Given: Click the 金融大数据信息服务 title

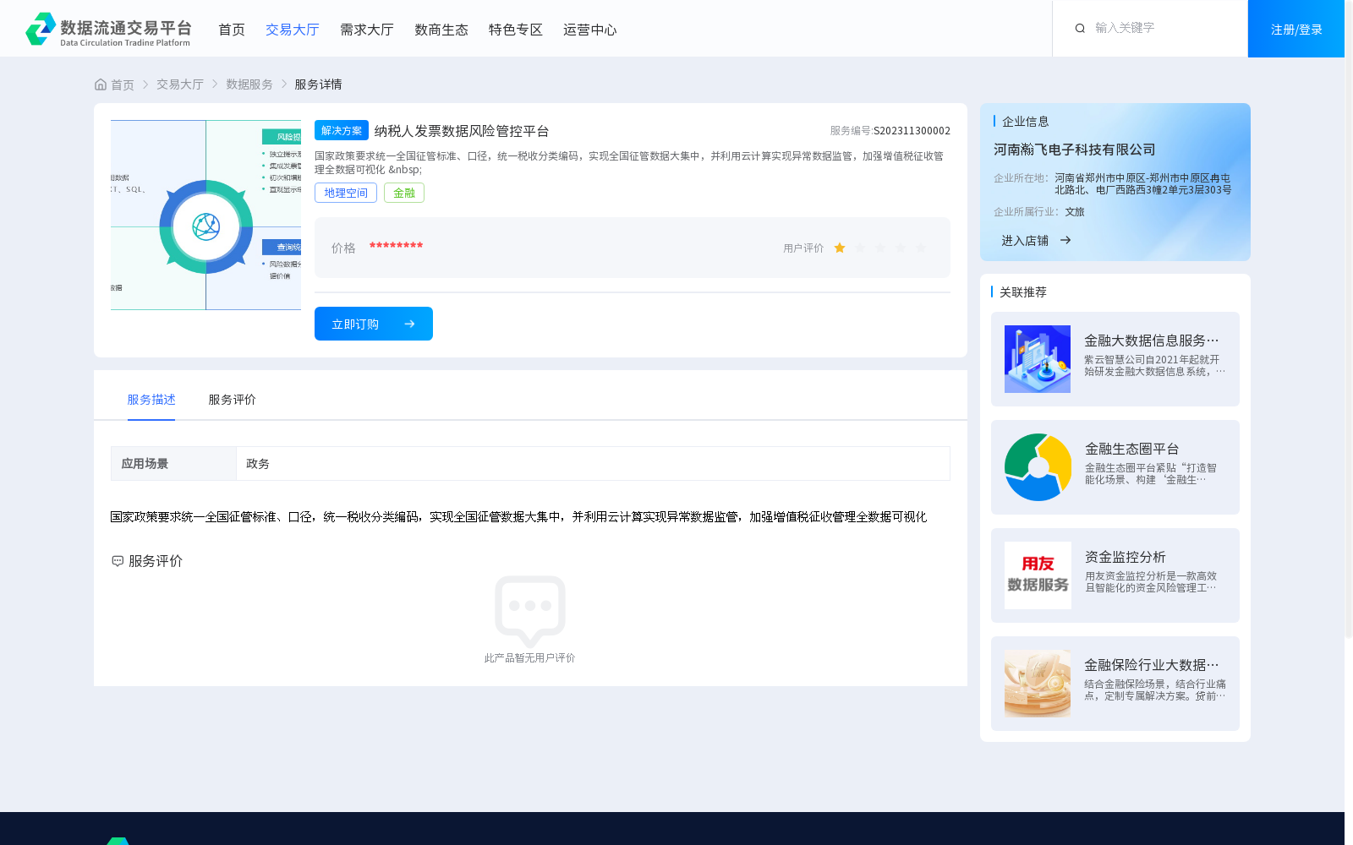Looking at the screenshot, I should point(1152,341).
